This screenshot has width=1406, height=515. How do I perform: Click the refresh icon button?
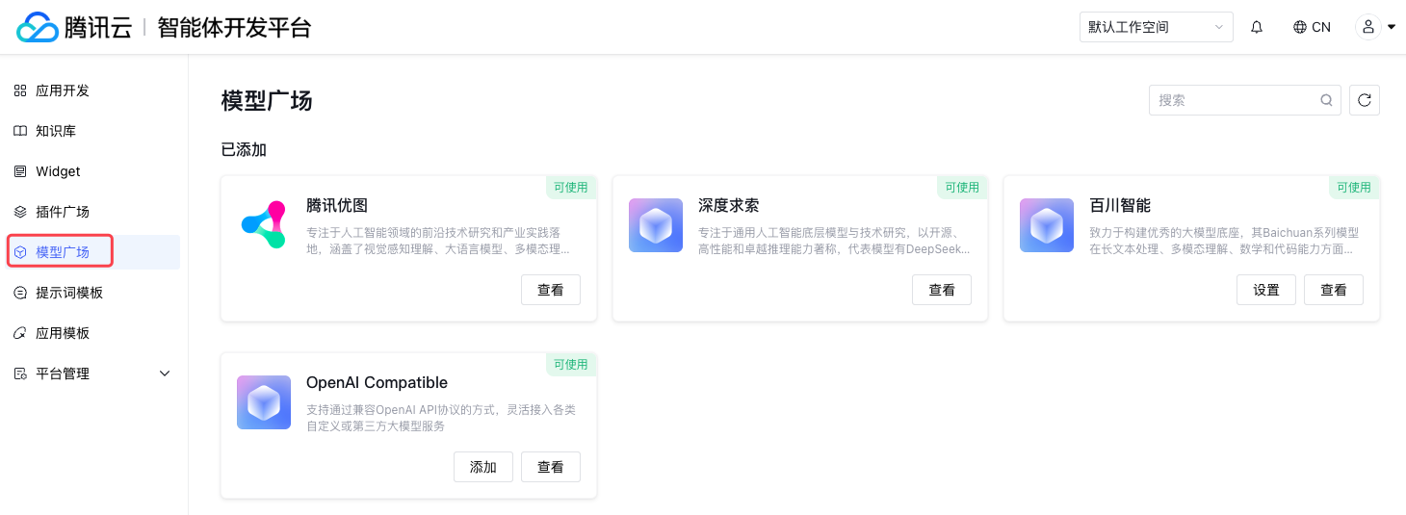pyautogui.click(x=1365, y=100)
